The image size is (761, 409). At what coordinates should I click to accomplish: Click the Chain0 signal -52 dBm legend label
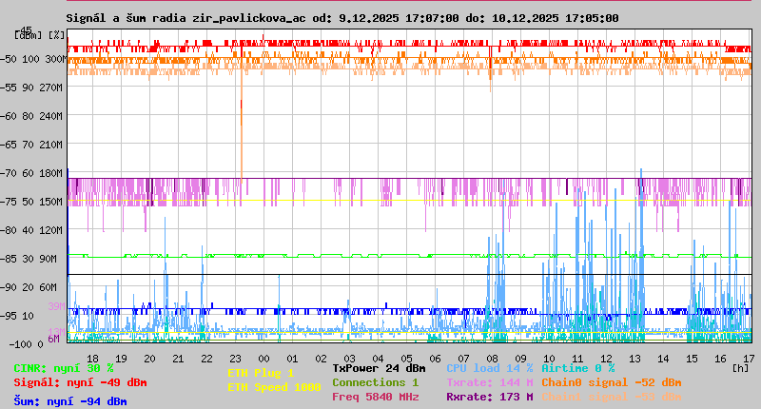612,382
